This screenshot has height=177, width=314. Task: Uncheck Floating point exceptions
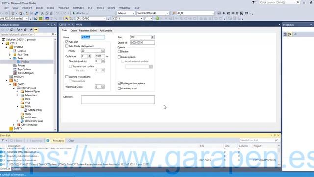click(119, 83)
